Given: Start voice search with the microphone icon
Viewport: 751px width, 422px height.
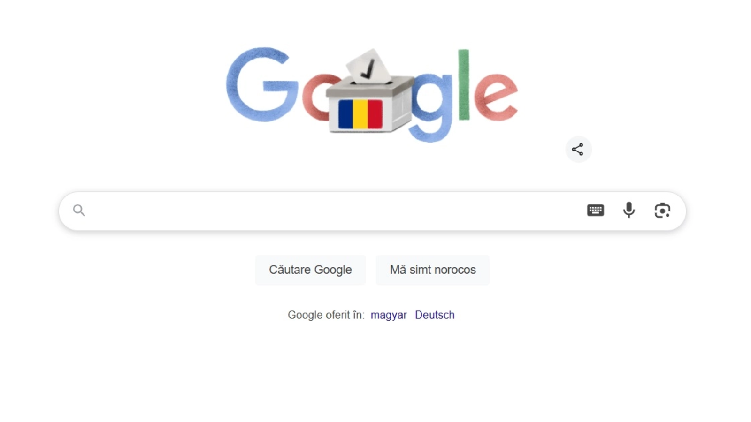Looking at the screenshot, I should pyautogui.click(x=629, y=210).
